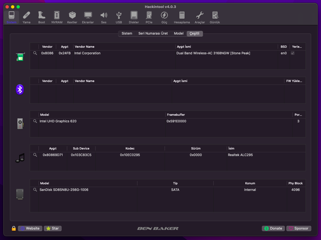Switch to the Model tab

tap(179, 33)
